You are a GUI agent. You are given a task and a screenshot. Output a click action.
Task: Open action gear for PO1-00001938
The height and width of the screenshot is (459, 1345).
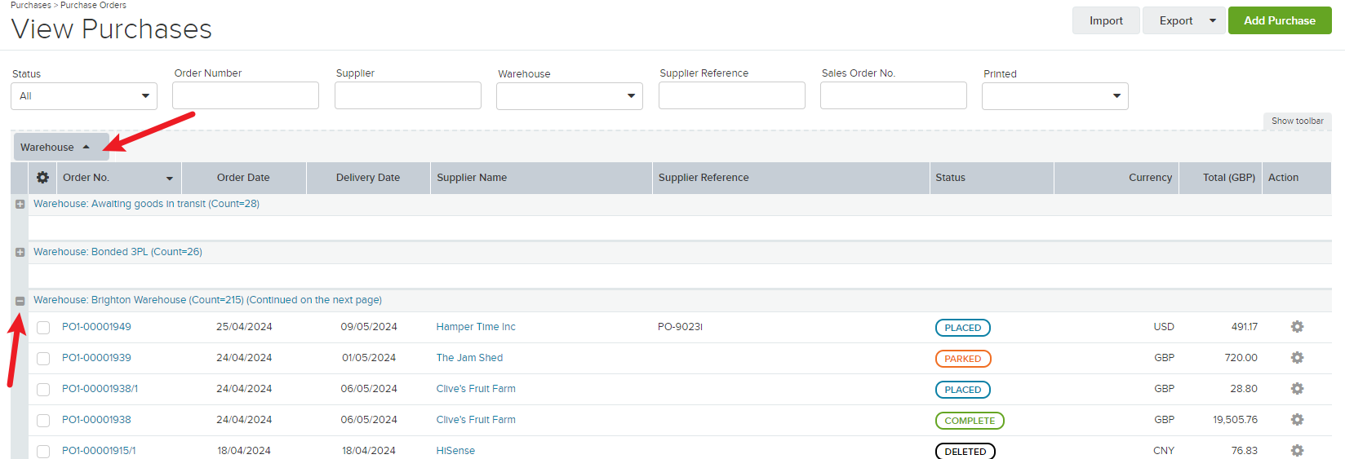(1297, 420)
